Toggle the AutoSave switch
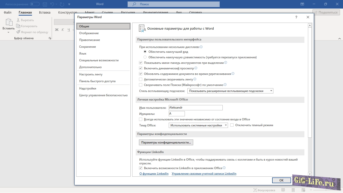The height and width of the screenshot is (193, 343). tap(35, 4)
